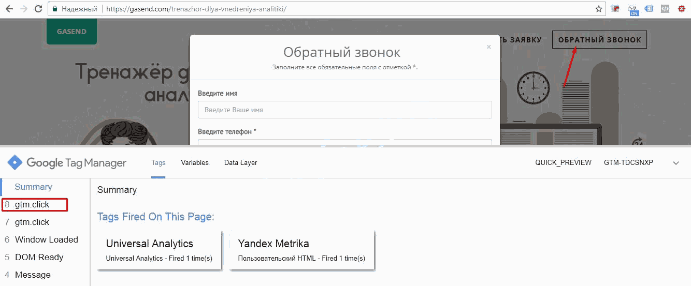This screenshot has width=691, height=286.
Task: Click the GTM-TDCSNXP container ID
Action: point(628,162)
